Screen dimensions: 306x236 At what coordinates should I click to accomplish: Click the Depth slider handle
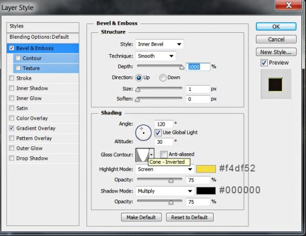tap(182, 68)
